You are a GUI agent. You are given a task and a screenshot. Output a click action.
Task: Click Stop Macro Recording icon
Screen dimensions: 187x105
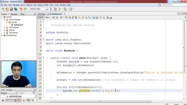click(x=104, y=17)
